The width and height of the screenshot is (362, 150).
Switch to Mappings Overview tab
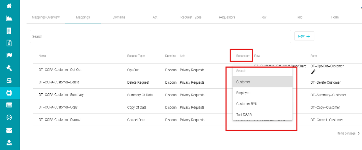tap(46, 17)
